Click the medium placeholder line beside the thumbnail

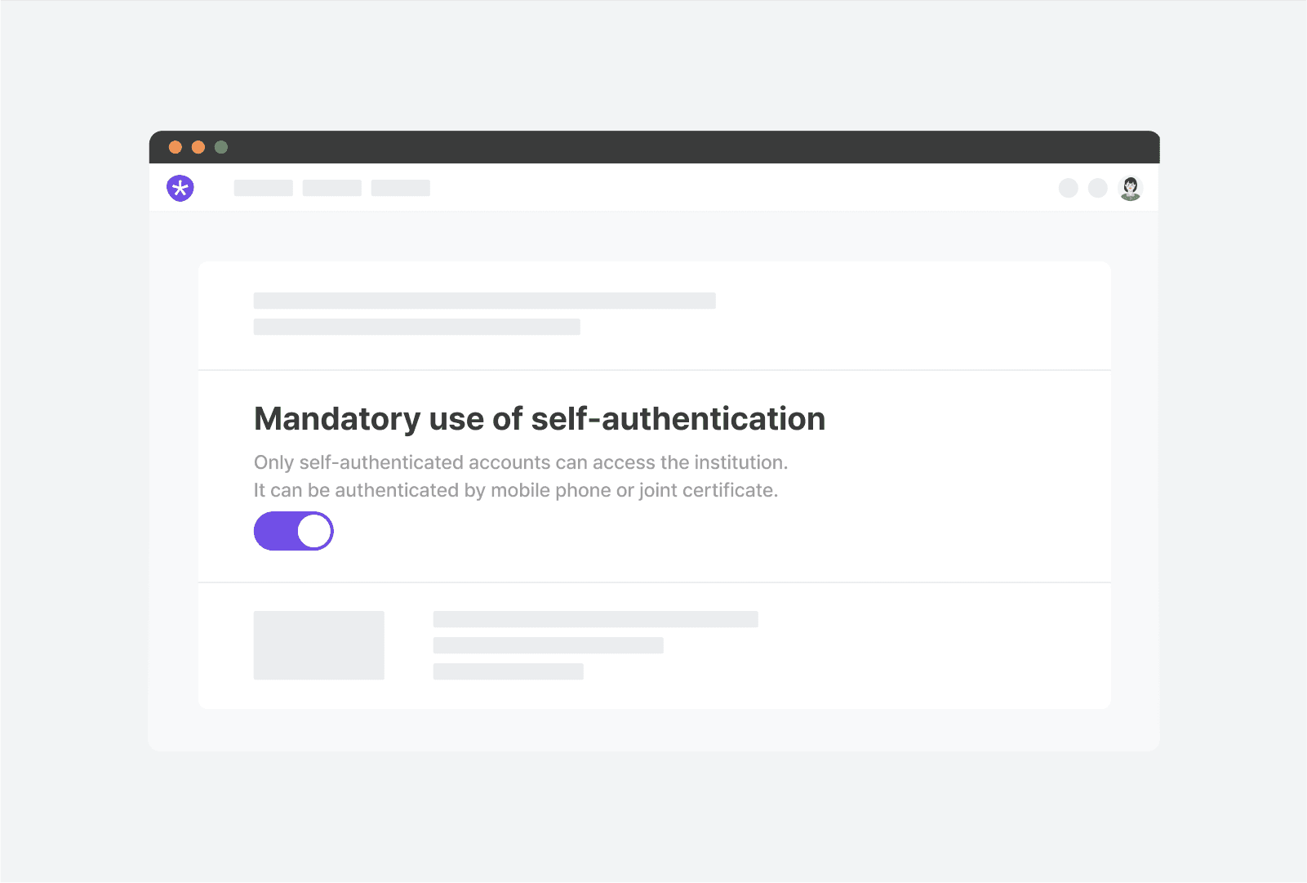tap(548, 645)
